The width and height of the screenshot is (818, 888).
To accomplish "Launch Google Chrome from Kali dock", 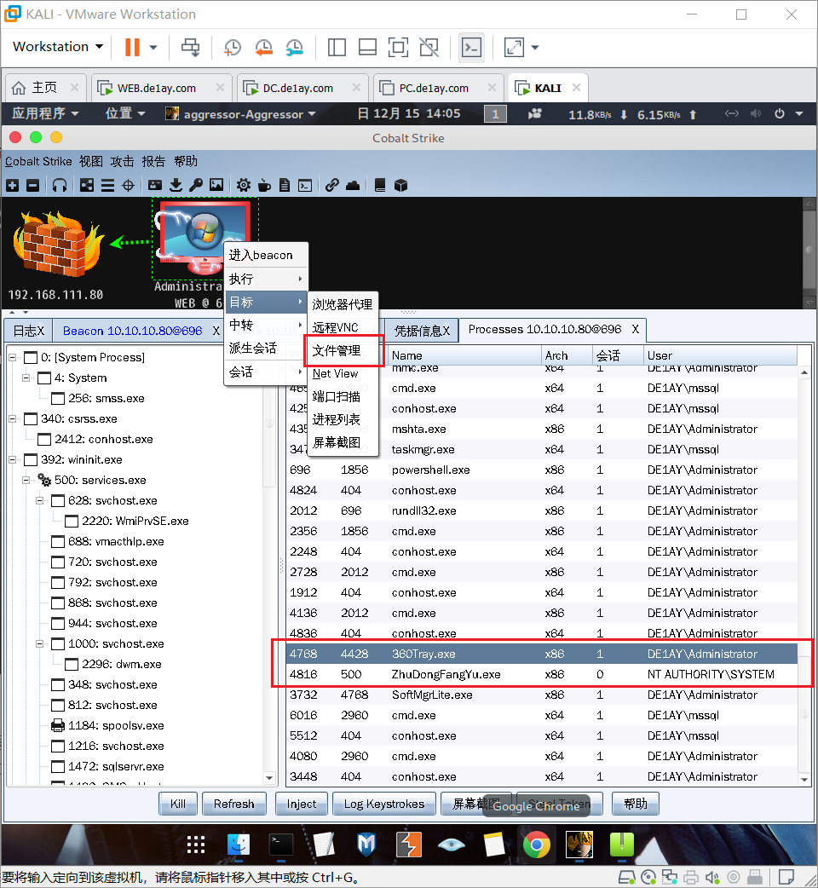I will pyautogui.click(x=537, y=845).
